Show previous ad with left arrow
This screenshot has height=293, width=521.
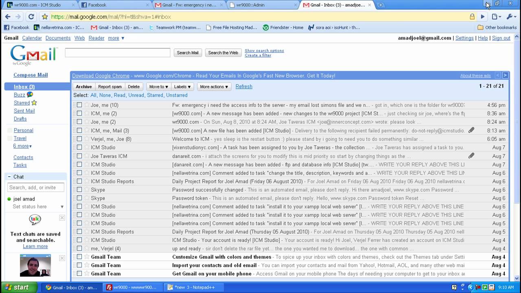click(x=497, y=75)
